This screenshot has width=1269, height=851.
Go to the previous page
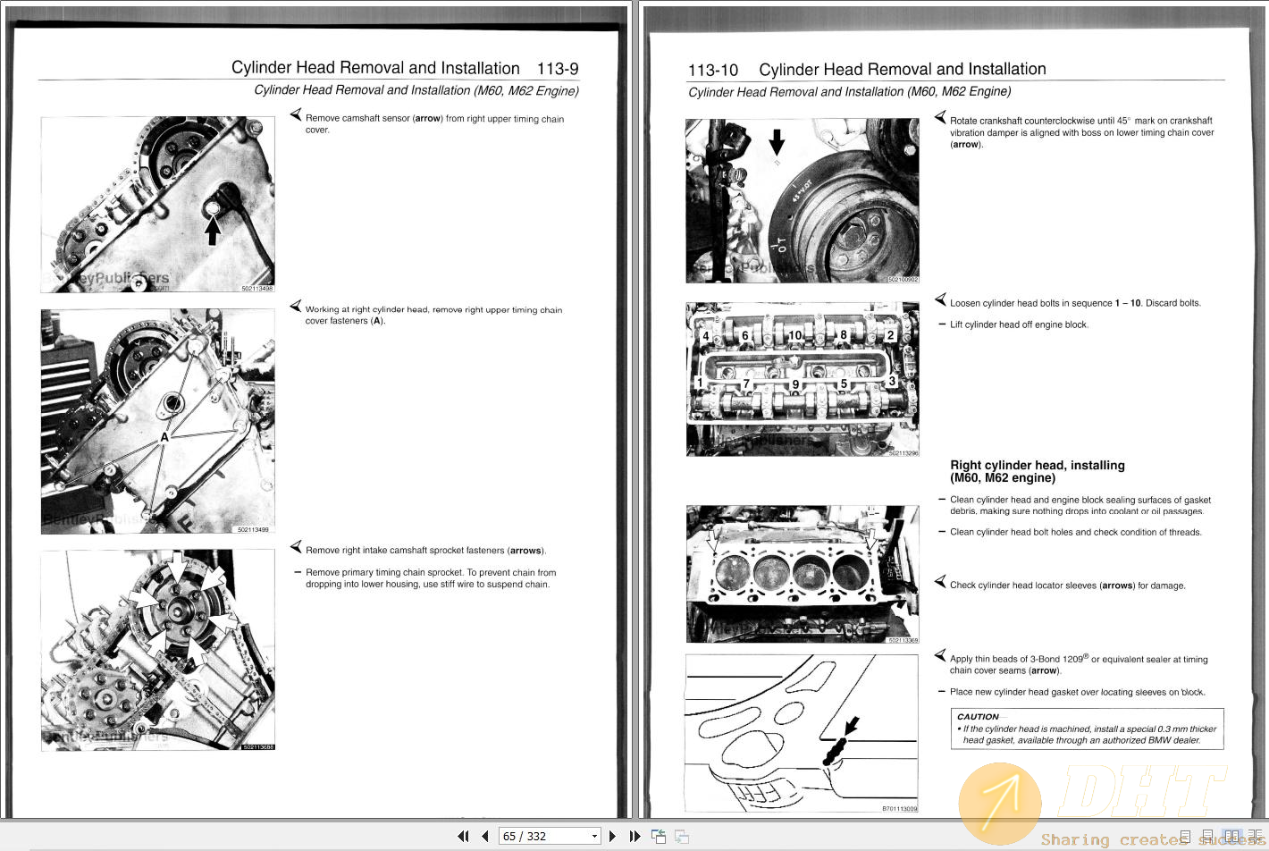(x=485, y=837)
